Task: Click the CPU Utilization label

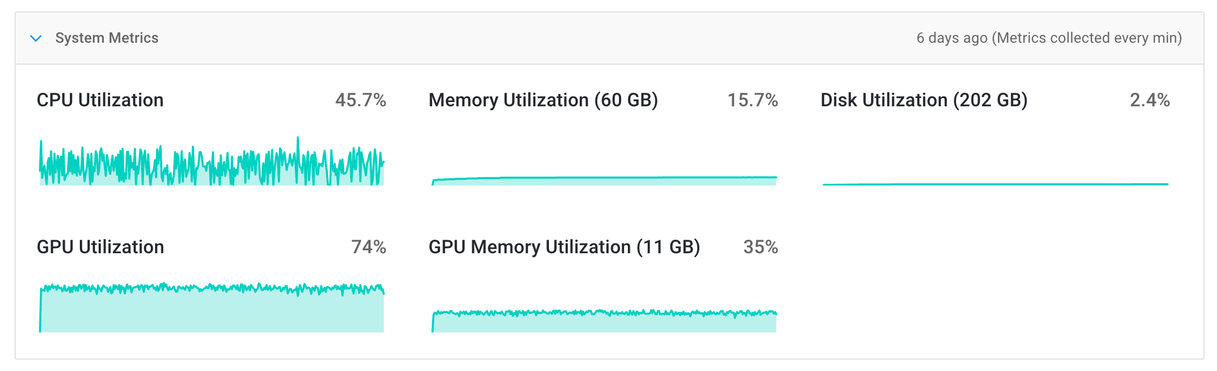Action: [100, 100]
